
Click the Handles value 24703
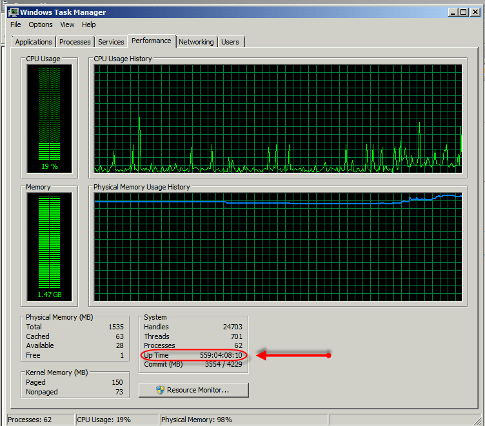(x=233, y=327)
